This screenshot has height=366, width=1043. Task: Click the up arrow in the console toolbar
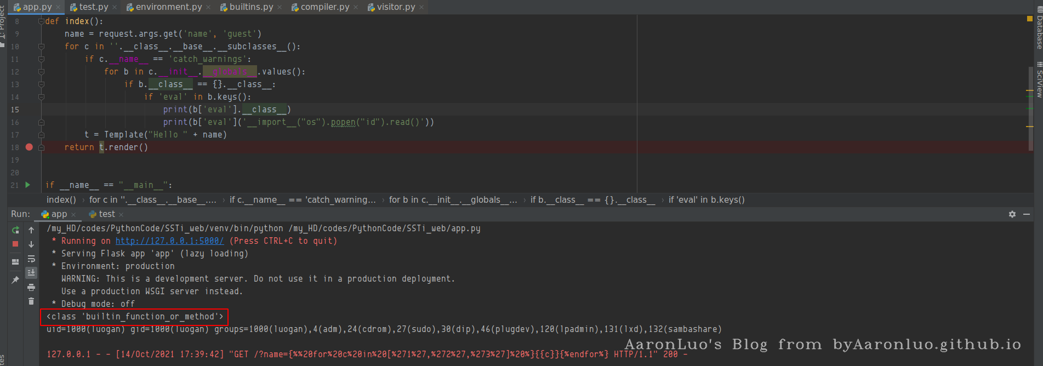31,230
